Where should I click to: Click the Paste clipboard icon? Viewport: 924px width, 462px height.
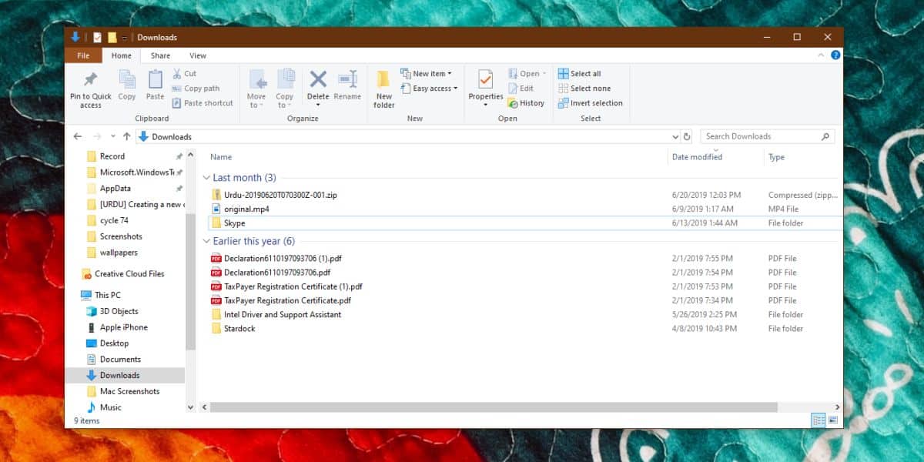click(156, 79)
